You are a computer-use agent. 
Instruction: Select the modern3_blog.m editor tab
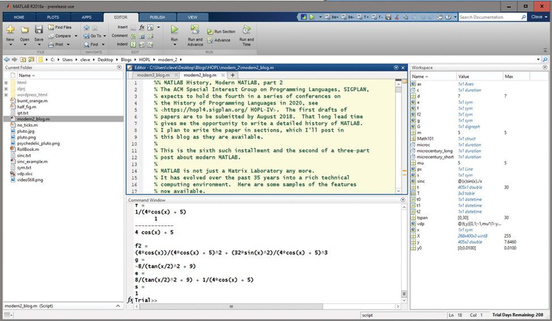[x=153, y=75]
